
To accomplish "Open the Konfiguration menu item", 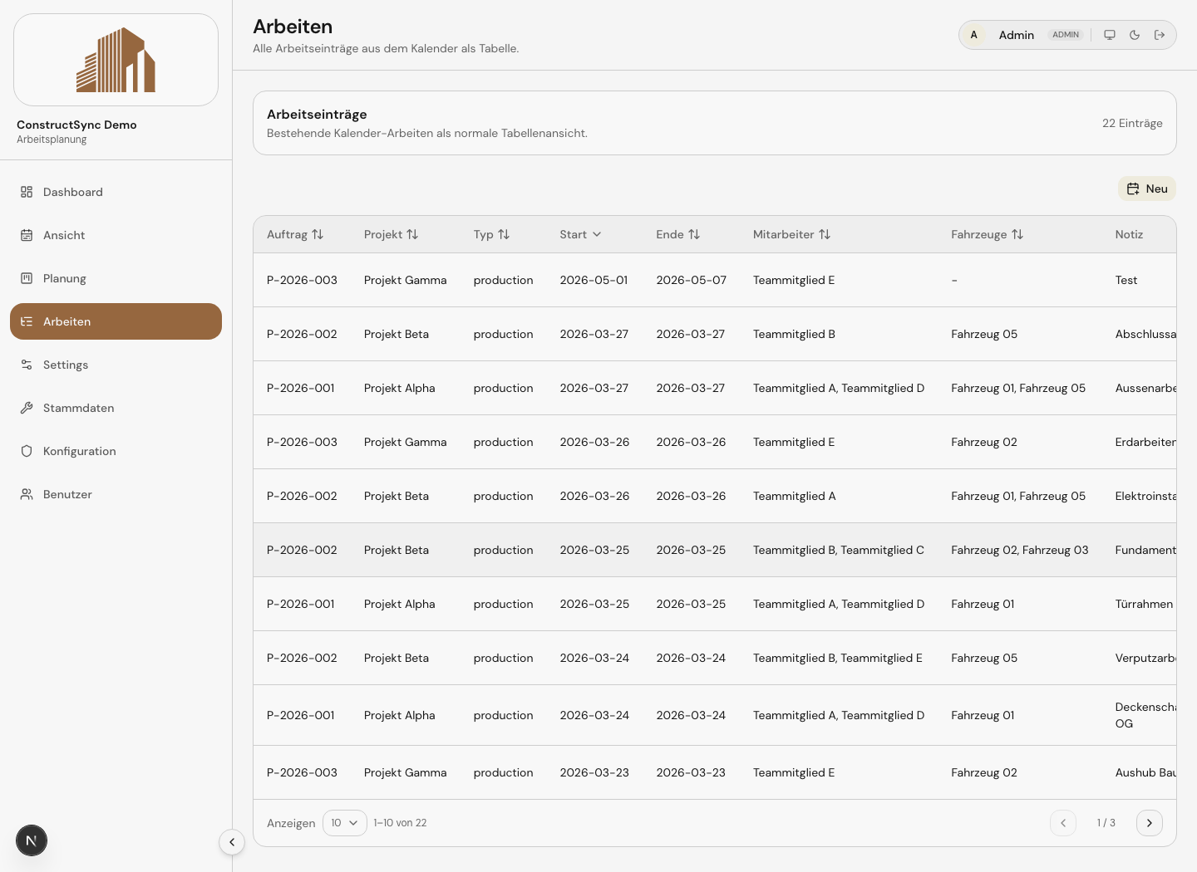I will point(116,451).
